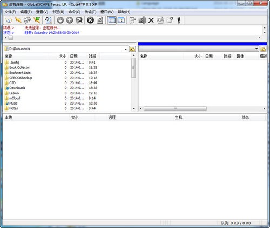270x228 pixels.
Task: Open the 文件(F) file menu
Action: [x=10, y=12]
